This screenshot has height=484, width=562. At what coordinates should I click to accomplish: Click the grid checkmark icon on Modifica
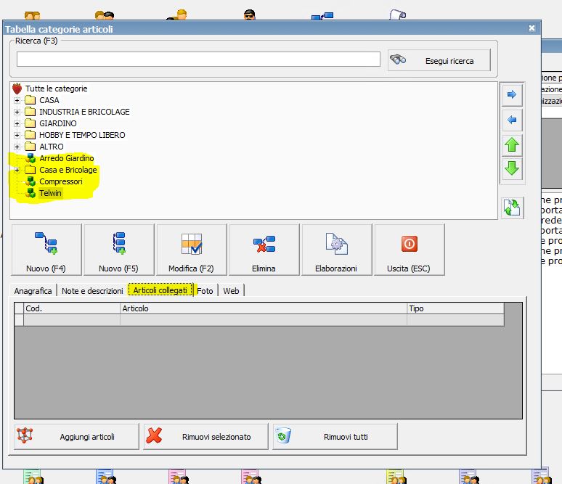pos(192,244)
